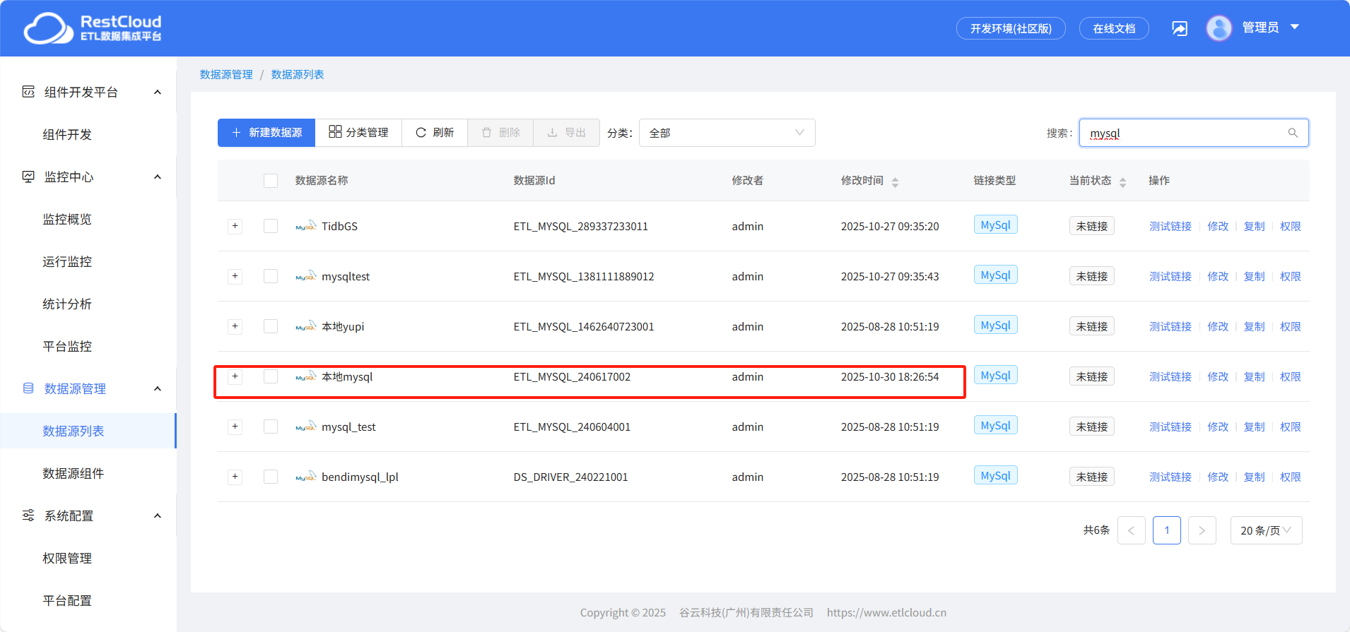
Task: Click the share/export icon in header
Action: point(1180,28)
